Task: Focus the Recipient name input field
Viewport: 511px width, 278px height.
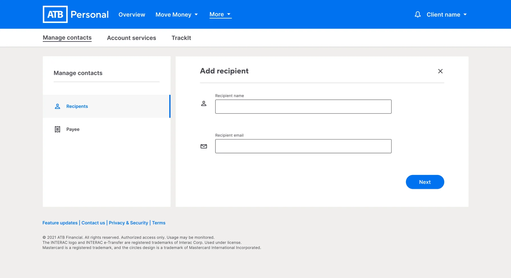Action: tap(303, 106)
